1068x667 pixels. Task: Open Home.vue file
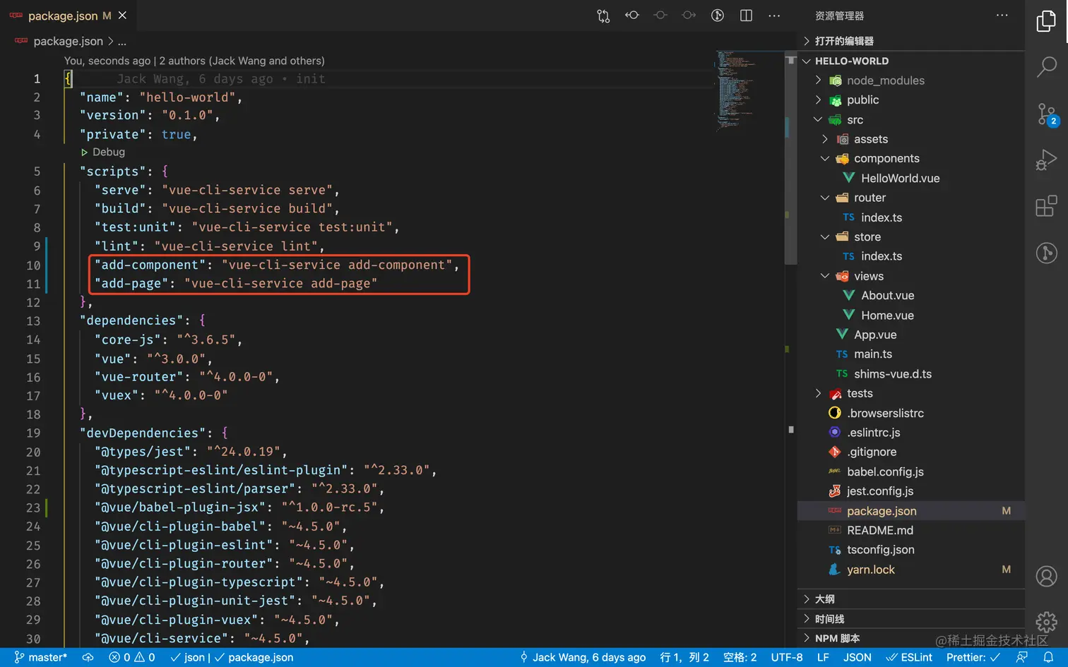pyautogui.click(x=911, y=316)
